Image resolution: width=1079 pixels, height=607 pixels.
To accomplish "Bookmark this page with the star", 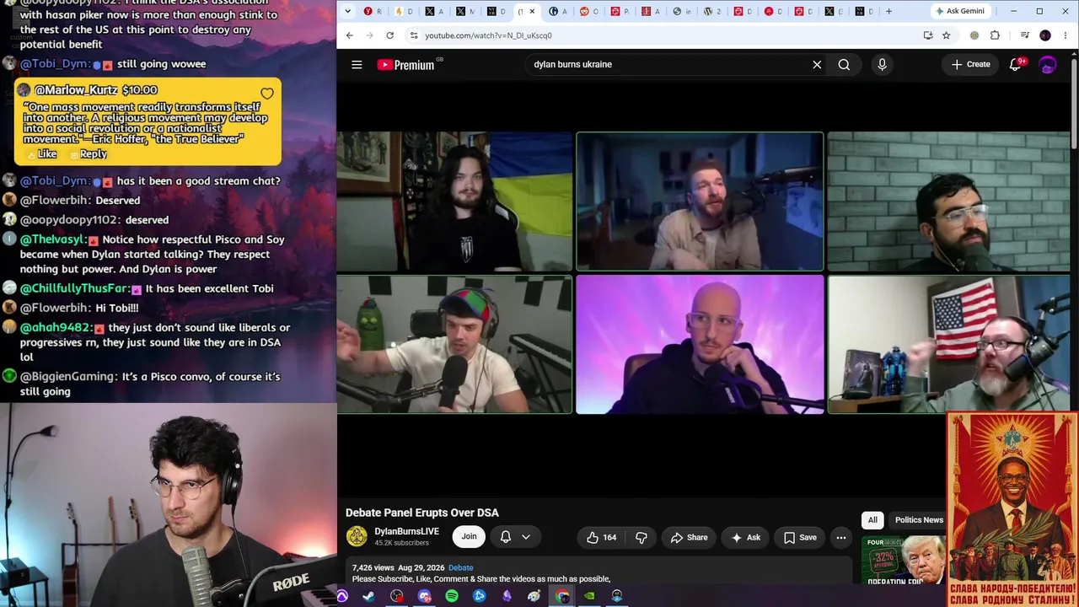I will tap(947, 35).
